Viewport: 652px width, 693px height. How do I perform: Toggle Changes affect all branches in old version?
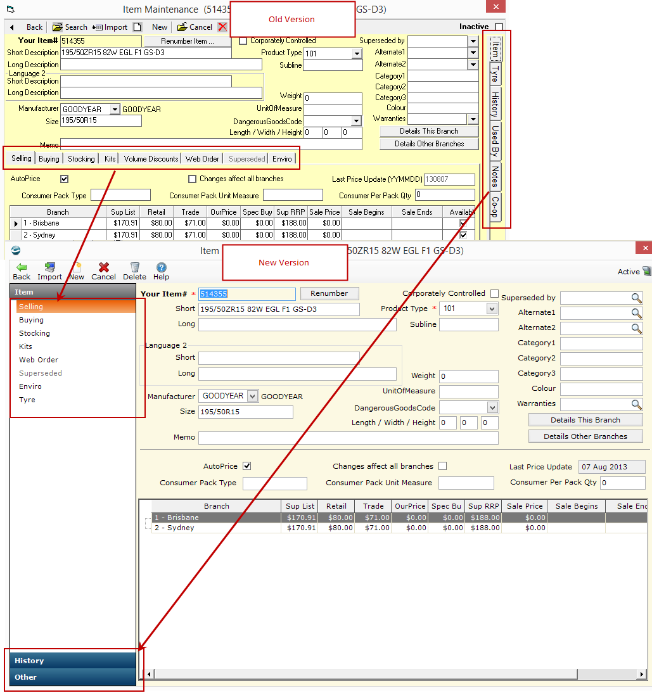coord(192,179)
